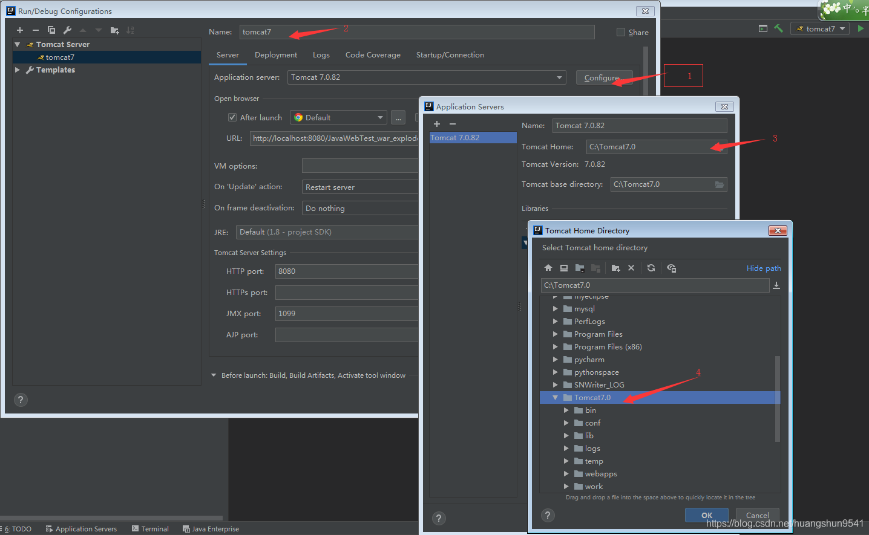Image resolution: width=869 pixels, height=535 pixels.
Task: Click browser browse ellipsis button
Action: 398,118
